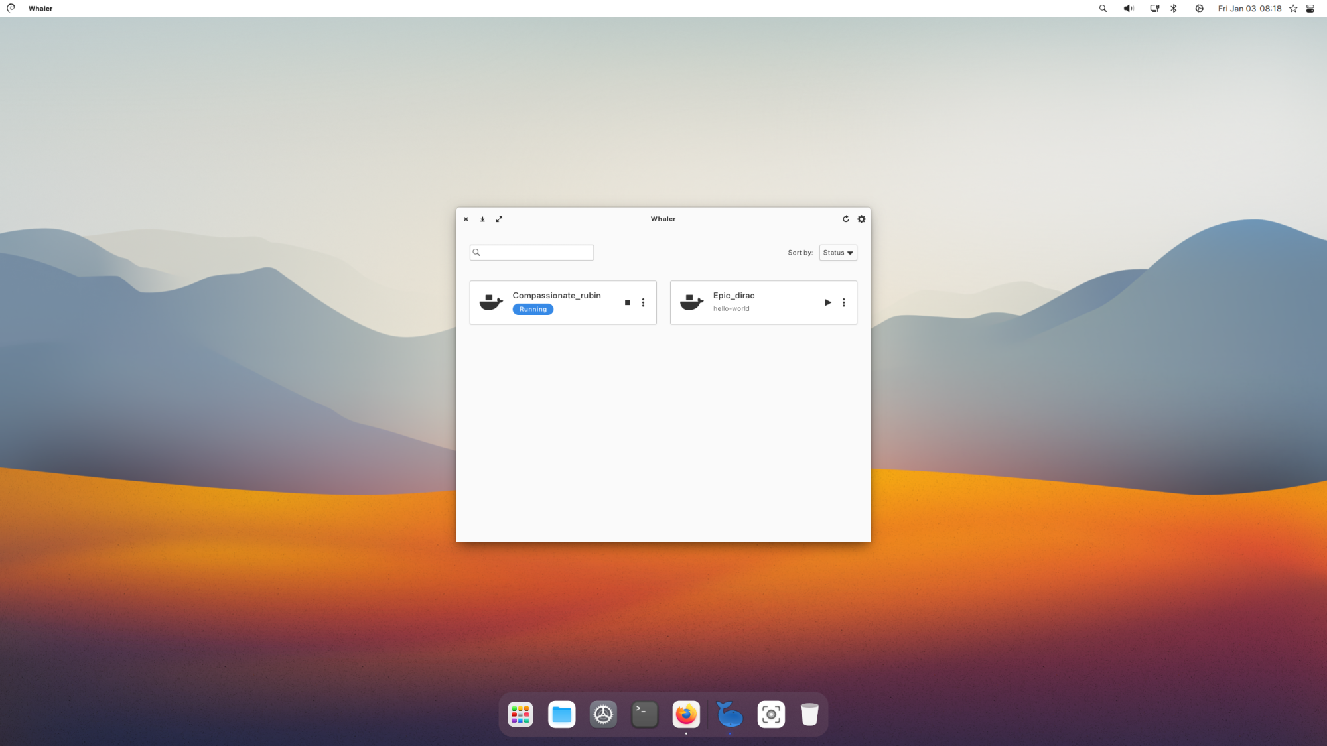This screenshot has height=746, width=1327.
Task: Open Compassionate_rubin three-dot menu
Action: tap(643, 302)
